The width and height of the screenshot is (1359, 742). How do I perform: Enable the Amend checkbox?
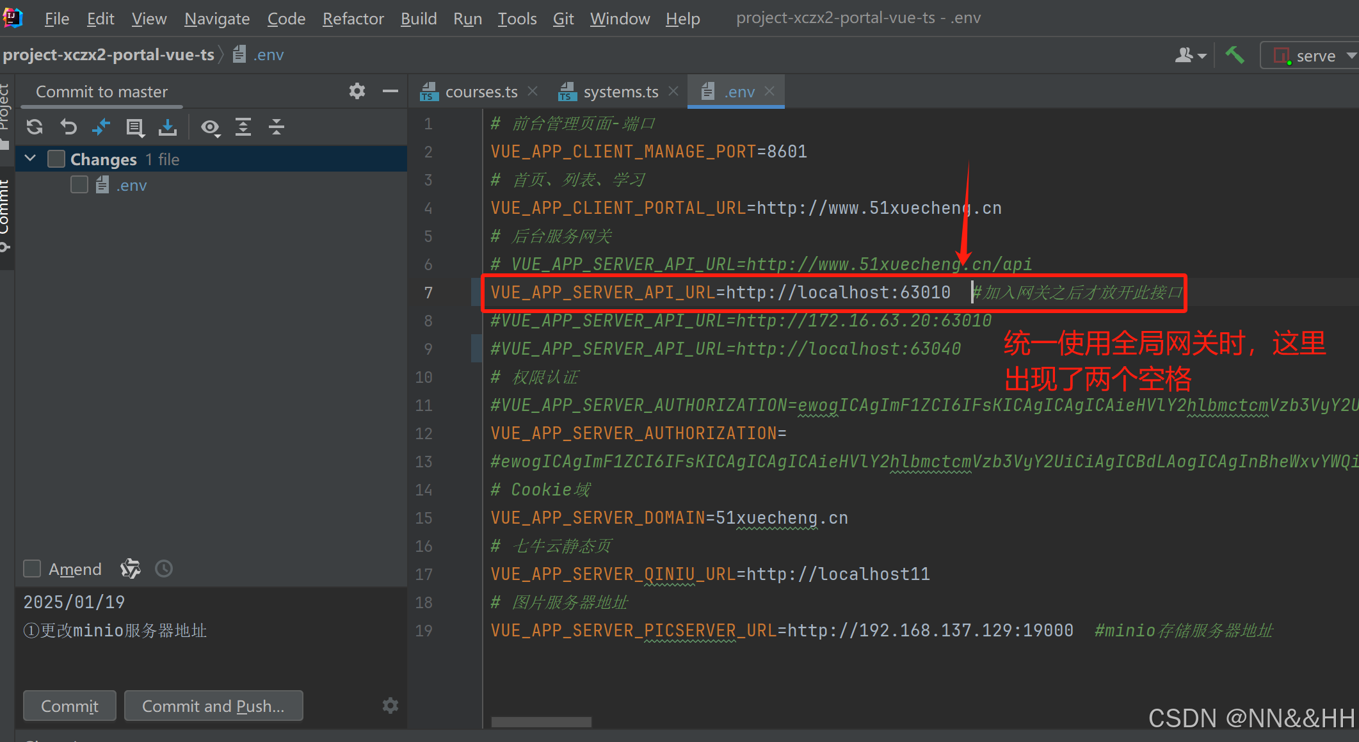coord(32,569)
